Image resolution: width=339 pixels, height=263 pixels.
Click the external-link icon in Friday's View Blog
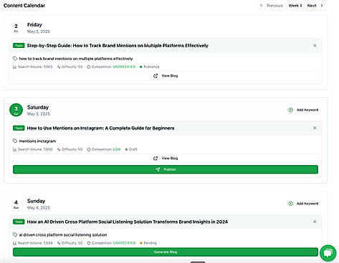[156, 76]
